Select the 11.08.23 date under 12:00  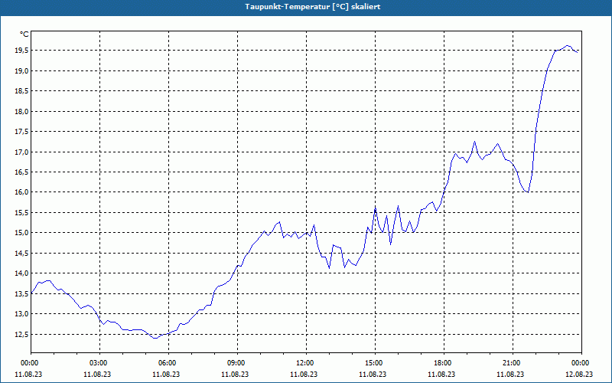tap(304, 375)
